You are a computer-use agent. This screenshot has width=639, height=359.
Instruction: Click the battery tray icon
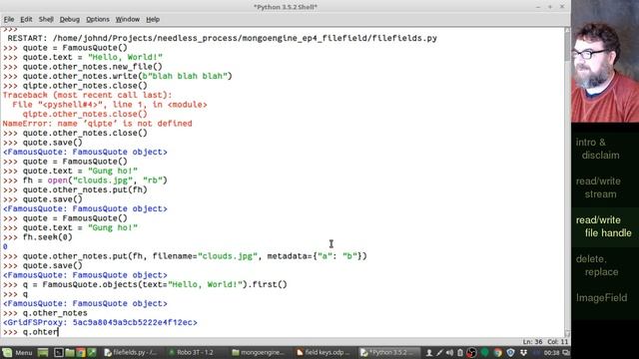pos(460,352)
